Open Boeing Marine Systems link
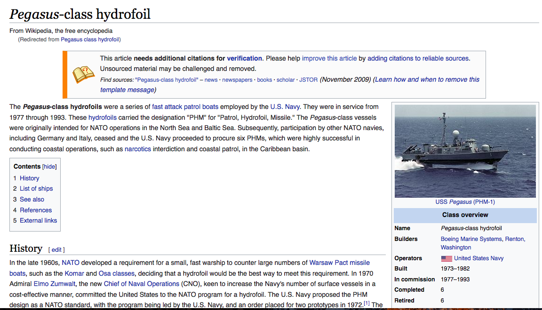Viewport: 542px width, 310px height. (471, 239)
